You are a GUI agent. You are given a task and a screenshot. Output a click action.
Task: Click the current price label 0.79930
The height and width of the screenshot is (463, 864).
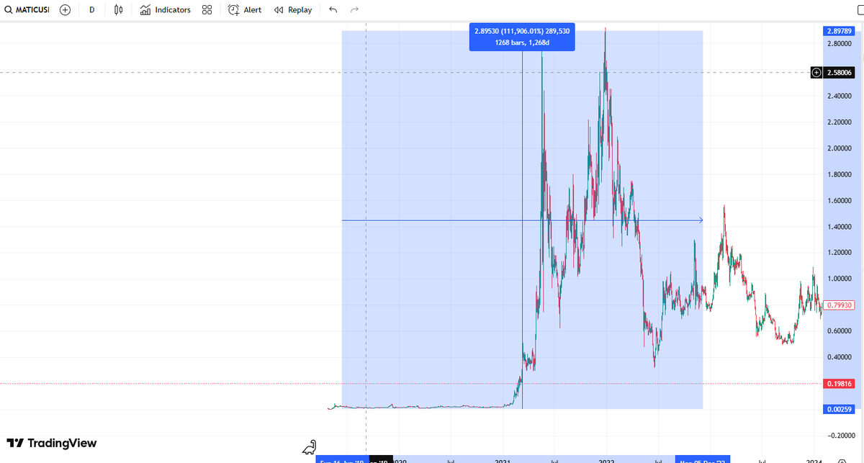click(839, 305)
